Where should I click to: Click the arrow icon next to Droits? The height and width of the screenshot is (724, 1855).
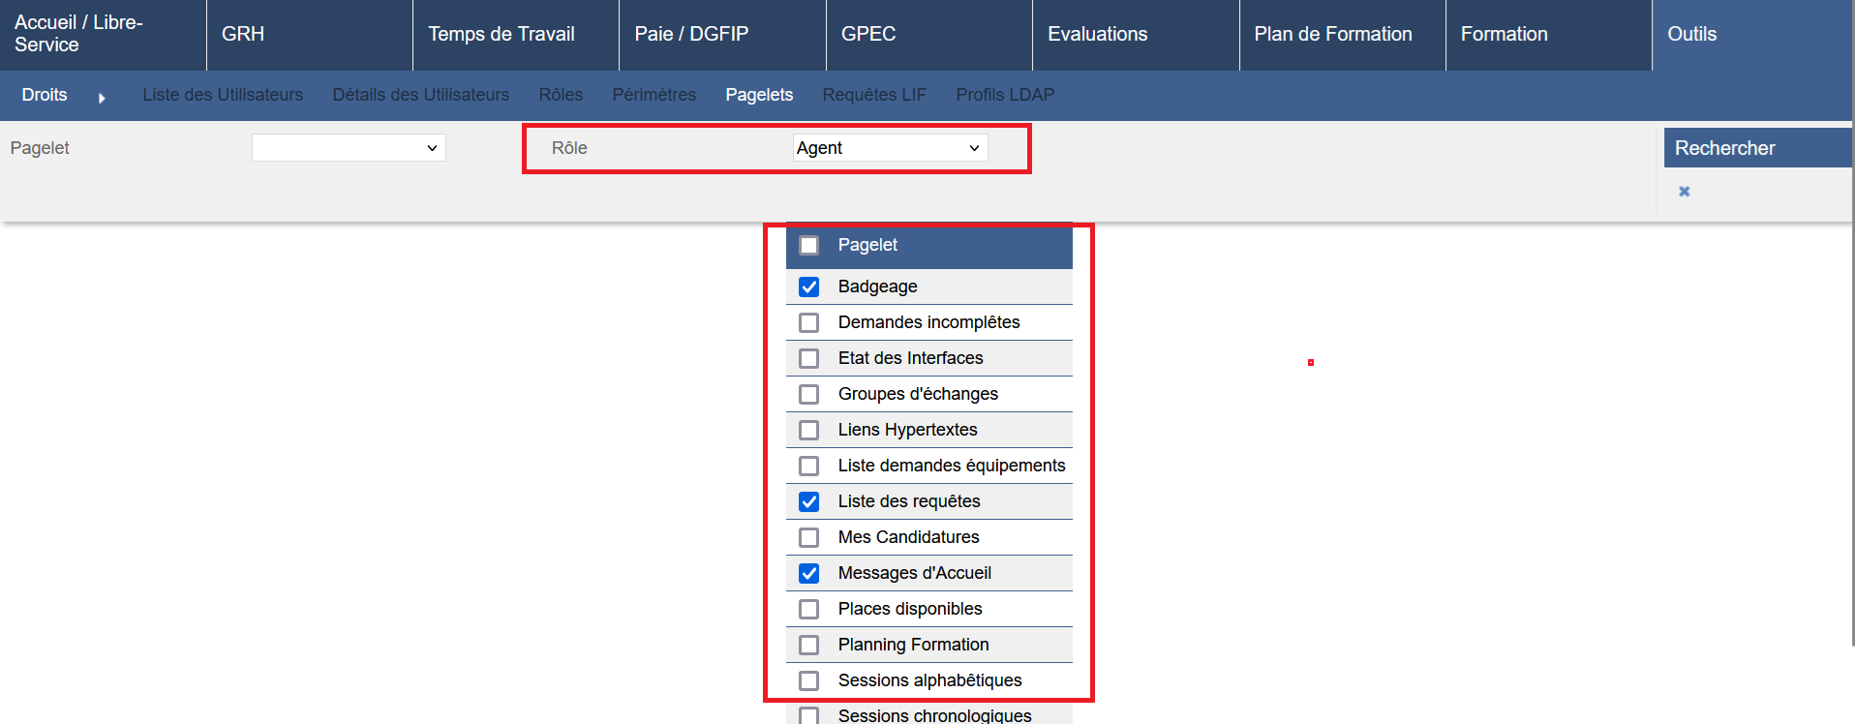click(x=102, y=98)
